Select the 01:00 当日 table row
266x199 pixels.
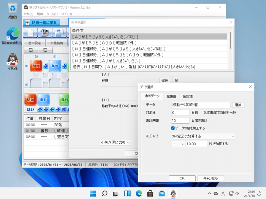[47, 131]
